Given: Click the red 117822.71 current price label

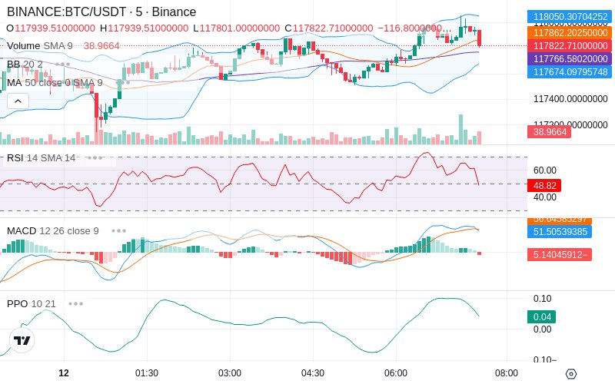Looking at the screenshot, I should 570,46.
